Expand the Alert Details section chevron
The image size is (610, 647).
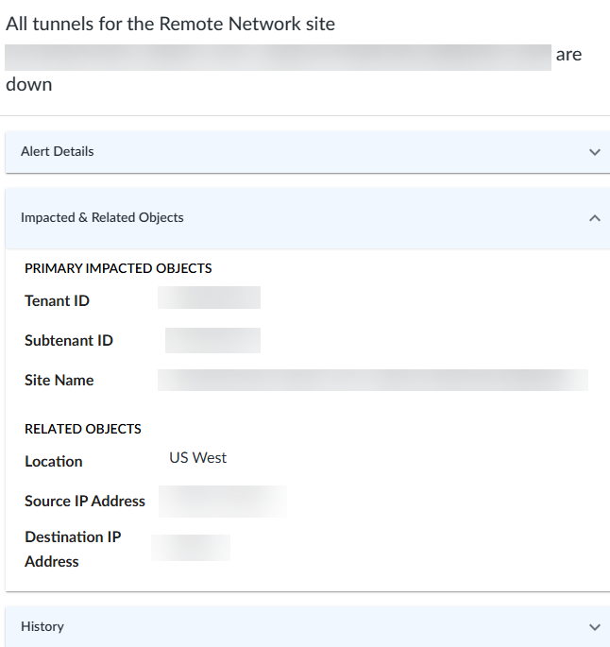[x=594, y=152]
